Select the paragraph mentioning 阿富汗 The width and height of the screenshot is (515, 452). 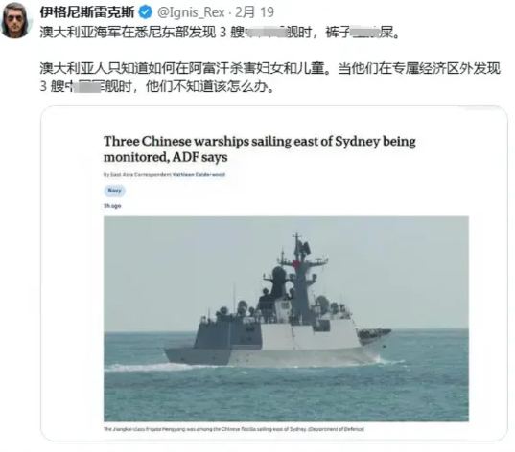pos(270,77)
